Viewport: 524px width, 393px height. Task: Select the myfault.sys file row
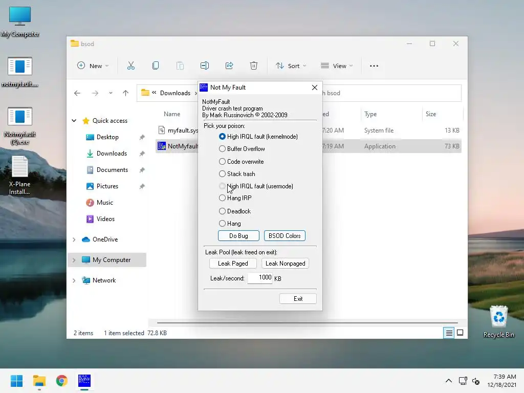[309, 130]
